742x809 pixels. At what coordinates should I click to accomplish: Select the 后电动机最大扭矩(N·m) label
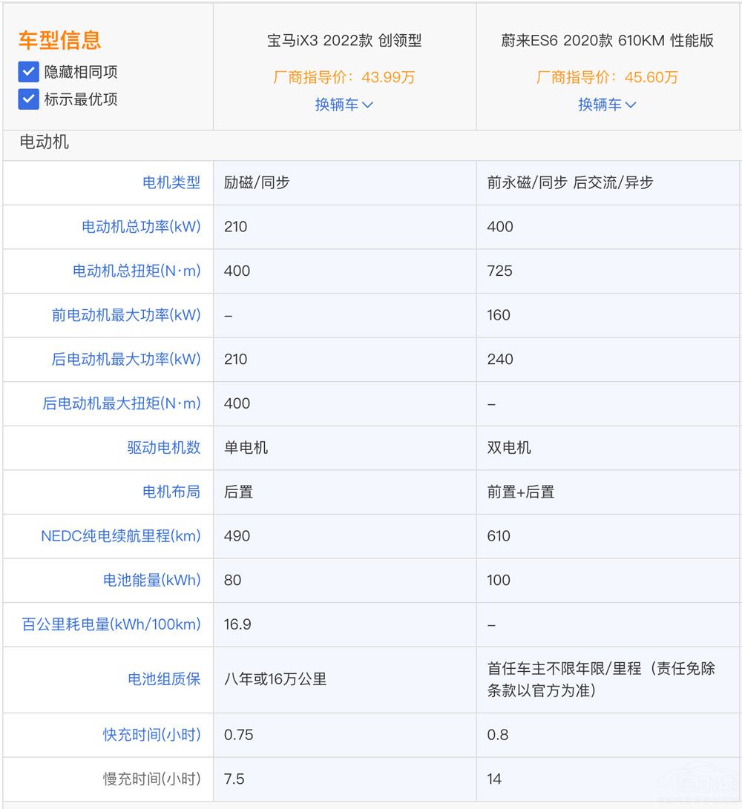[x=122, y=403]
